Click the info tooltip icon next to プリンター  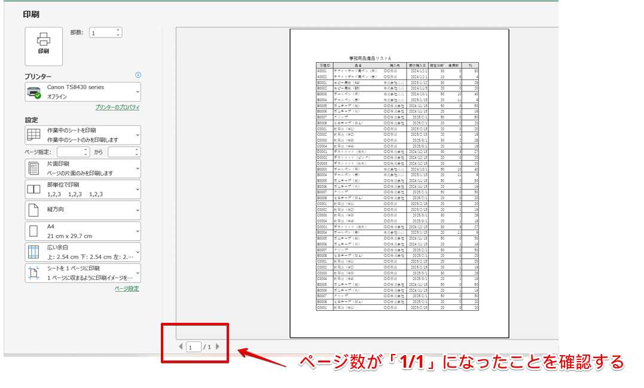tap(138, 74)
